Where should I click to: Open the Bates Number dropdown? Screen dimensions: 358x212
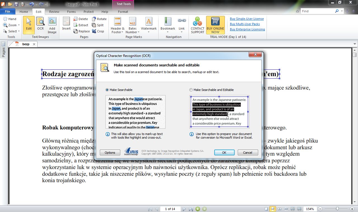tap(139, 32)
